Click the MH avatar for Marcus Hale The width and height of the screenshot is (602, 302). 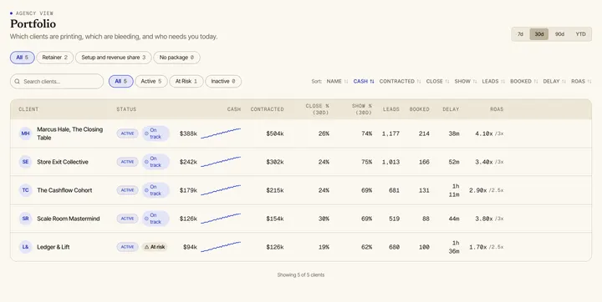pyautogui.click(x=25, y=133)
